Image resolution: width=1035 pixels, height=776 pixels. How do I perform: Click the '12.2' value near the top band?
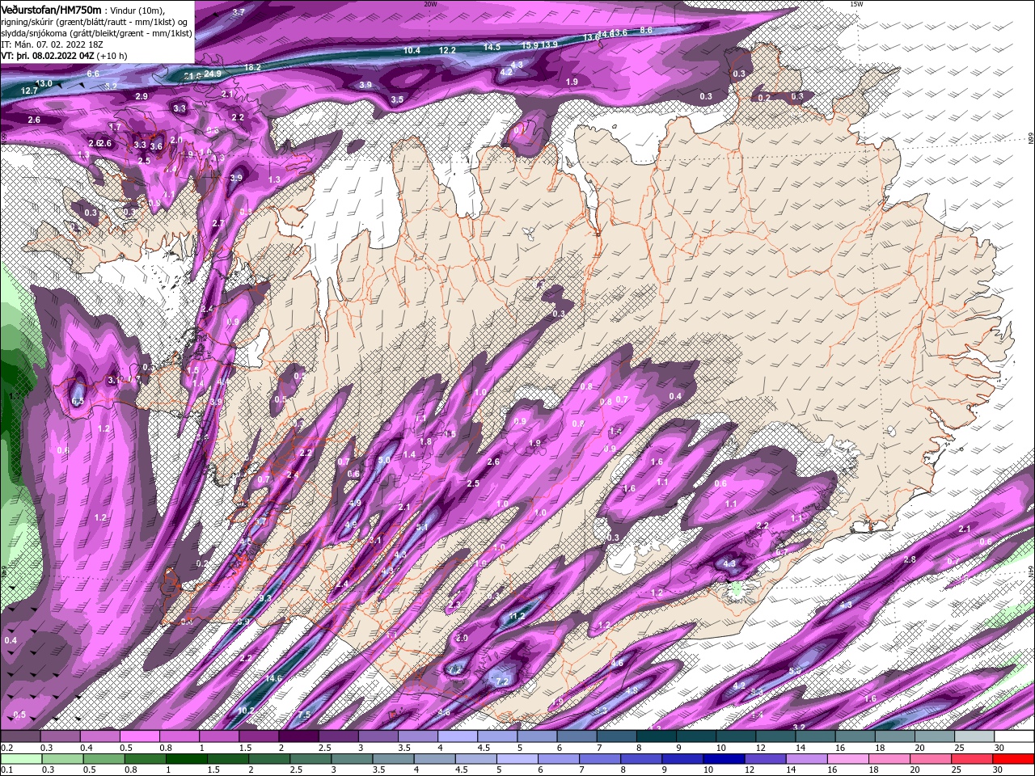[x=447, y=50]
